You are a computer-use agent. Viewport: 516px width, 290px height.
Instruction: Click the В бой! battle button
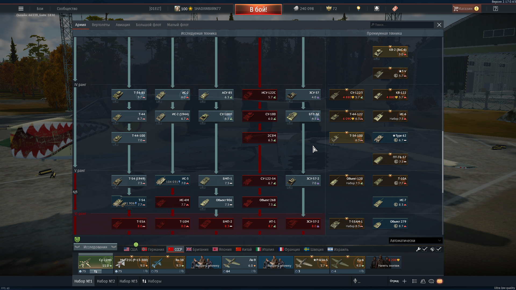[258, 9]
